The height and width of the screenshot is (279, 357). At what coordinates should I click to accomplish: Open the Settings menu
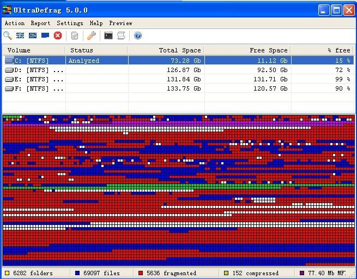pos(70,23)
